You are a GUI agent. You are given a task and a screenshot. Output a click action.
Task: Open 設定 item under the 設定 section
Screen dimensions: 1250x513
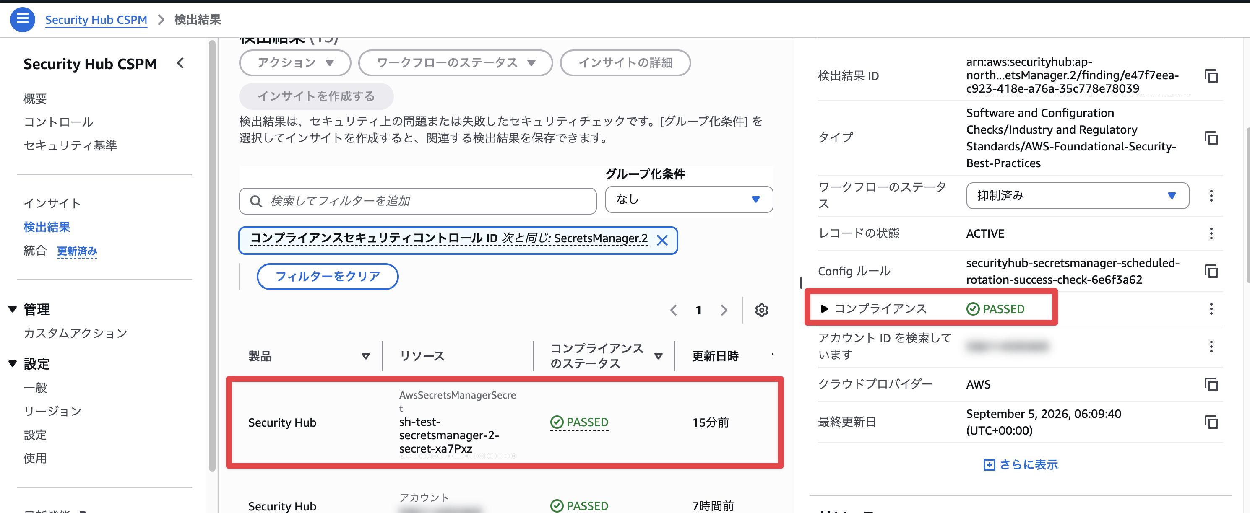[x=35, y=435]
